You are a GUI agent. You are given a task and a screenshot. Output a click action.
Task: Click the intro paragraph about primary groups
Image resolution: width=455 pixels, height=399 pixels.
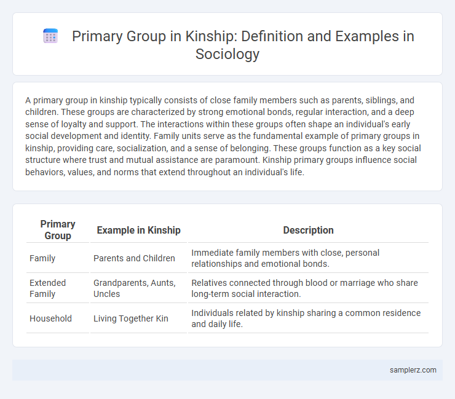(x=223, y=136)
